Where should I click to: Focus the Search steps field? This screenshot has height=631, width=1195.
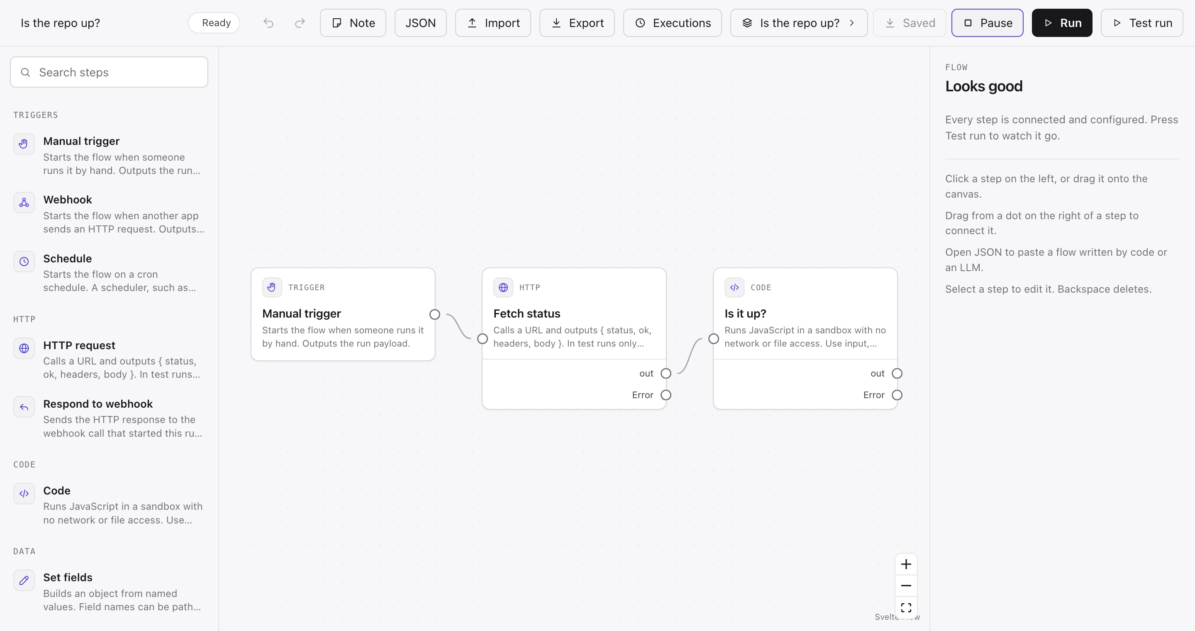tap(109, 72)
